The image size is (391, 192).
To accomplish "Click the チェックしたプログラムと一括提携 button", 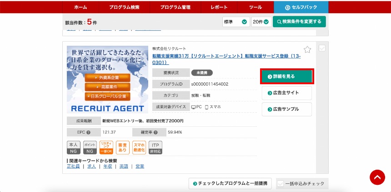I will coord(230,183).
